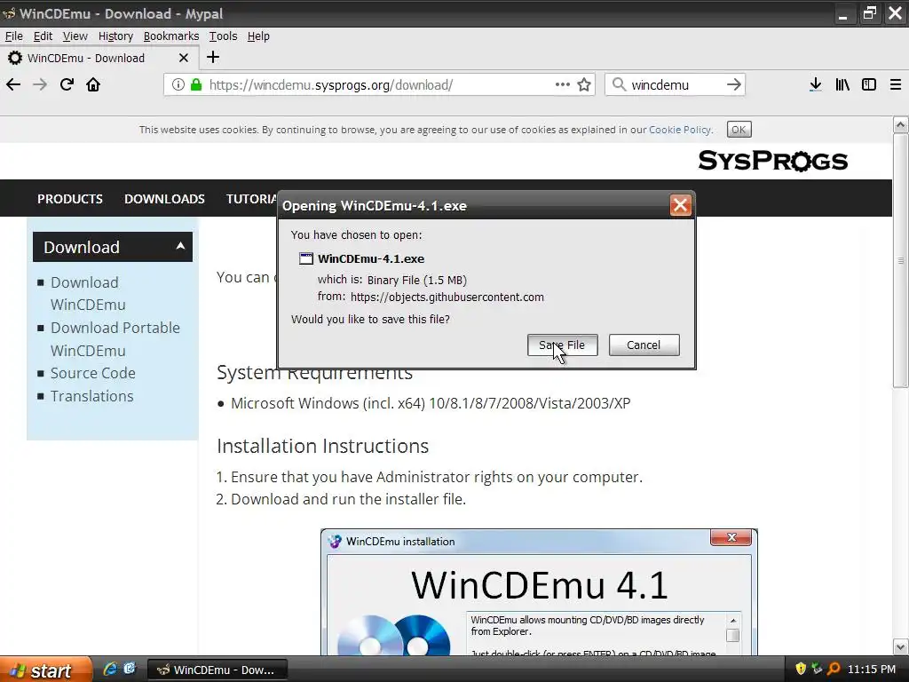
Task: Reload the page with the refresh icon
Action: pyautogui.click(x=67, y=84)
